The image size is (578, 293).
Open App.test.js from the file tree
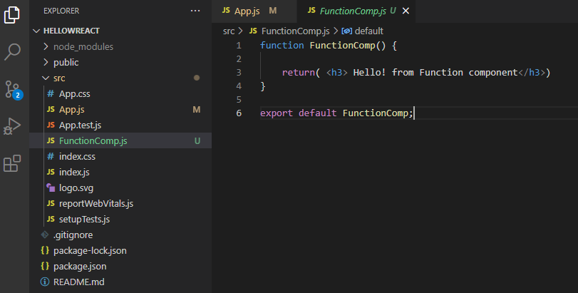[80, 125]
